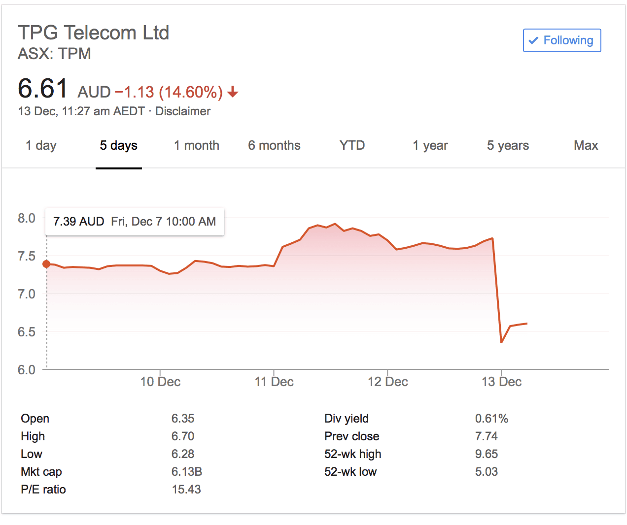Click the 52-wk high value 9.65
This screenshot has width=627, height=525.
487,454
